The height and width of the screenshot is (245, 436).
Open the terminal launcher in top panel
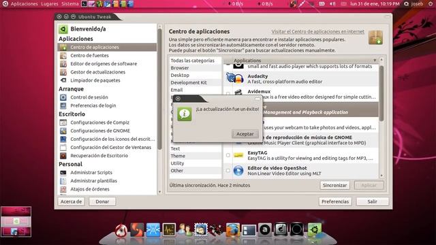coord(84,4)
